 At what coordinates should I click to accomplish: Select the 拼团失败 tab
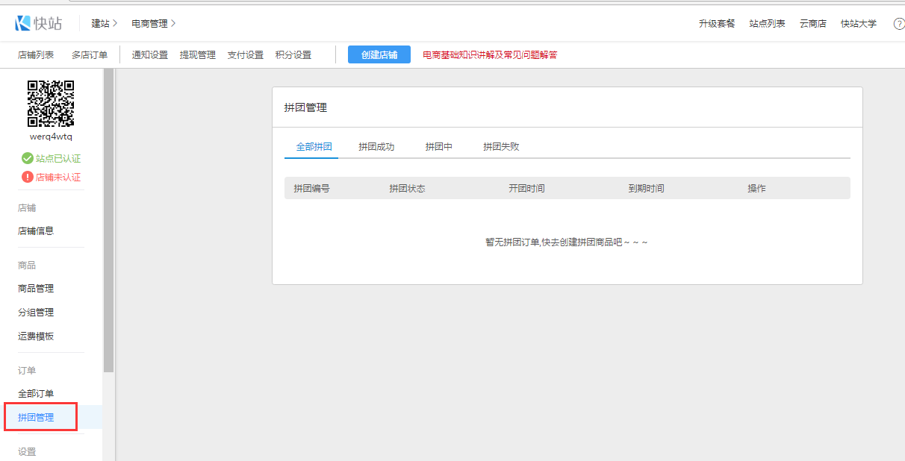[501, 147]
